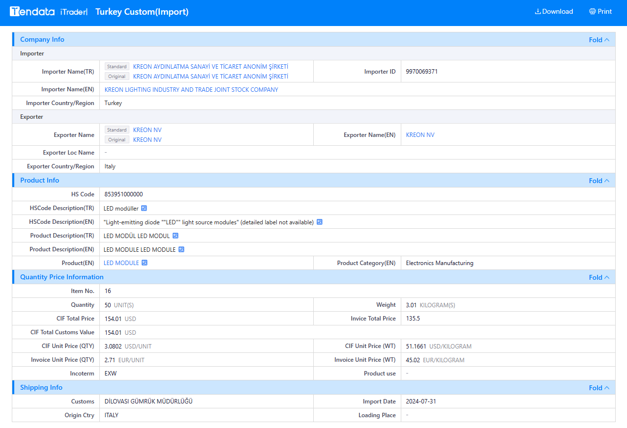Click the Original tag on importer name

[x=117, y=77]
